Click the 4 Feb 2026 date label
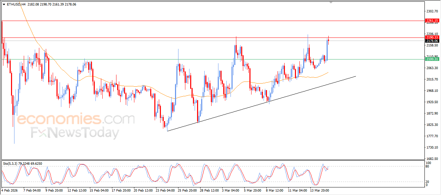Image resolution: width=441 pixels, height=195 pixels. pyautogui.click(x=9, y=190)
